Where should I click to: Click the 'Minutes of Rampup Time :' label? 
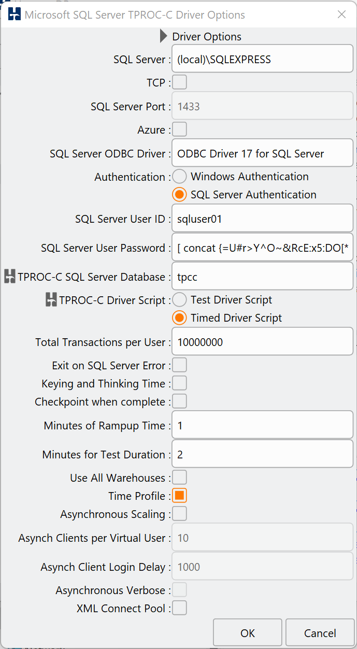pyautogui.click(x=107, y=426)
